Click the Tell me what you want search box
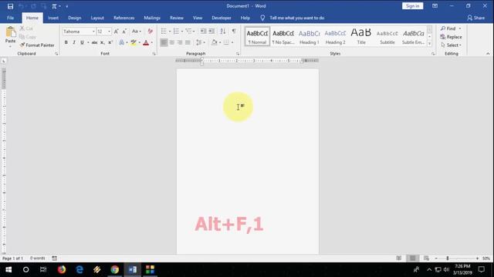494x277 pixels. [296, 18]
